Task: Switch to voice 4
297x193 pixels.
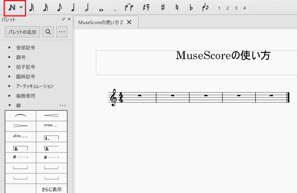Action: click(244, 8)
